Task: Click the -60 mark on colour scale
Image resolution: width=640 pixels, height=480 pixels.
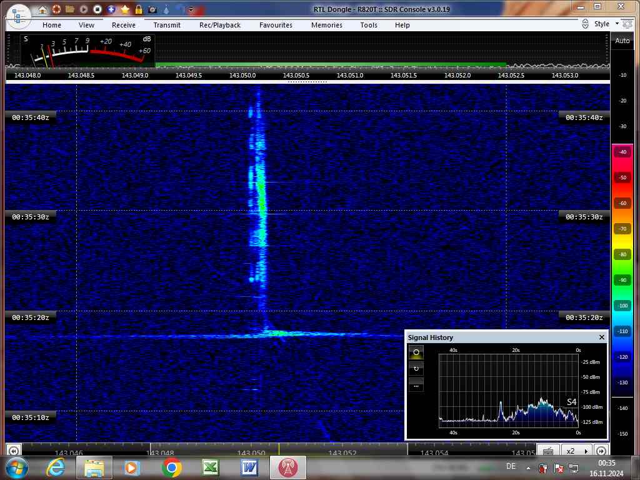Action: [x=622, y=203]
